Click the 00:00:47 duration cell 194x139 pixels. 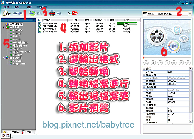pos(75,32)
